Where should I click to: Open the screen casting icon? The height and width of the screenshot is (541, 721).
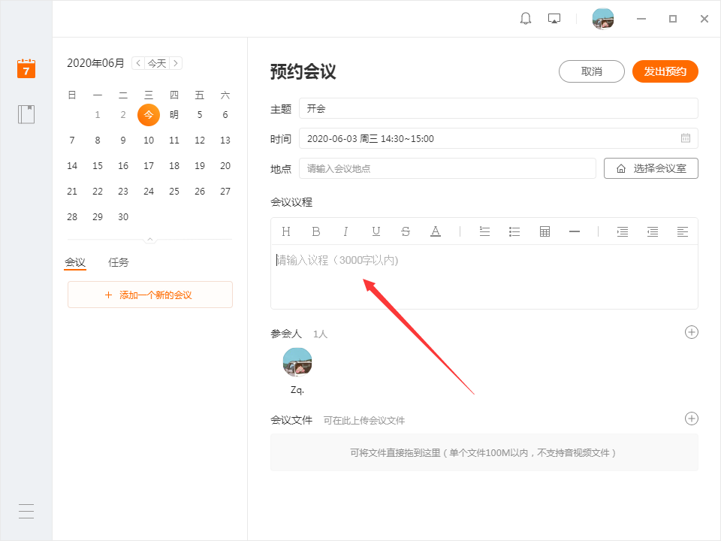tap(554, 19)
